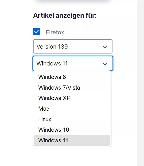Select Windows 10 from the list
This screenshot has height=166, width=144.
(x=72, y=130)
